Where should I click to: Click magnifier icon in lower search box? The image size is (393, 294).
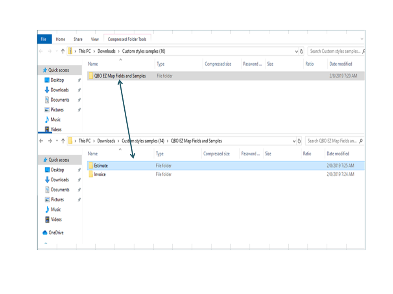click(361, 141)
